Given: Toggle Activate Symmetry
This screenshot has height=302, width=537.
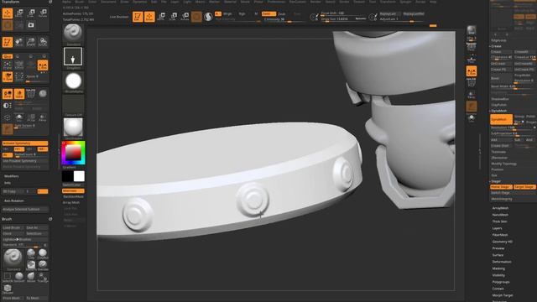Looking at the screenshot, I should (25, 143).
